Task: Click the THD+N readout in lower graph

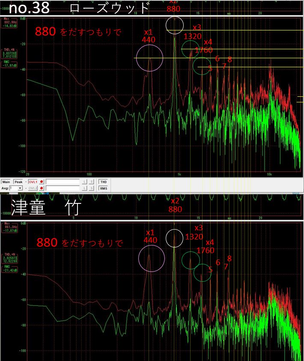Action: 10,258
